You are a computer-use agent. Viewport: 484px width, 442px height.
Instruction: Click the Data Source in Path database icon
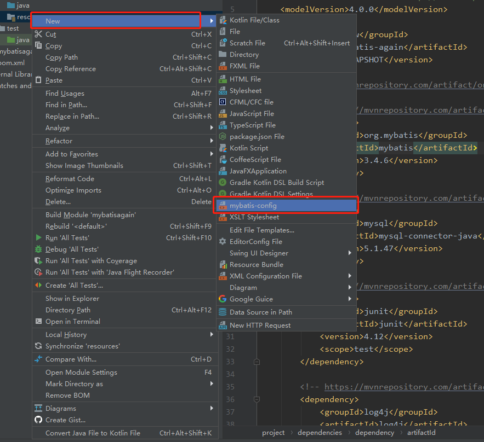(223, 312)
